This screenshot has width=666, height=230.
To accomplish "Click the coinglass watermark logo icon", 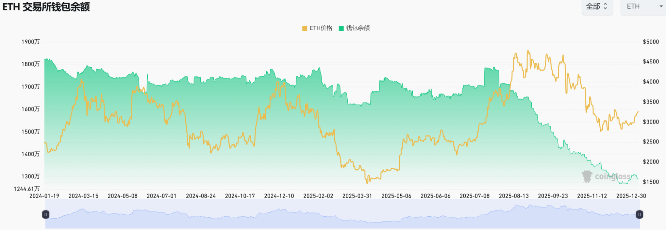I will [587, 176].
